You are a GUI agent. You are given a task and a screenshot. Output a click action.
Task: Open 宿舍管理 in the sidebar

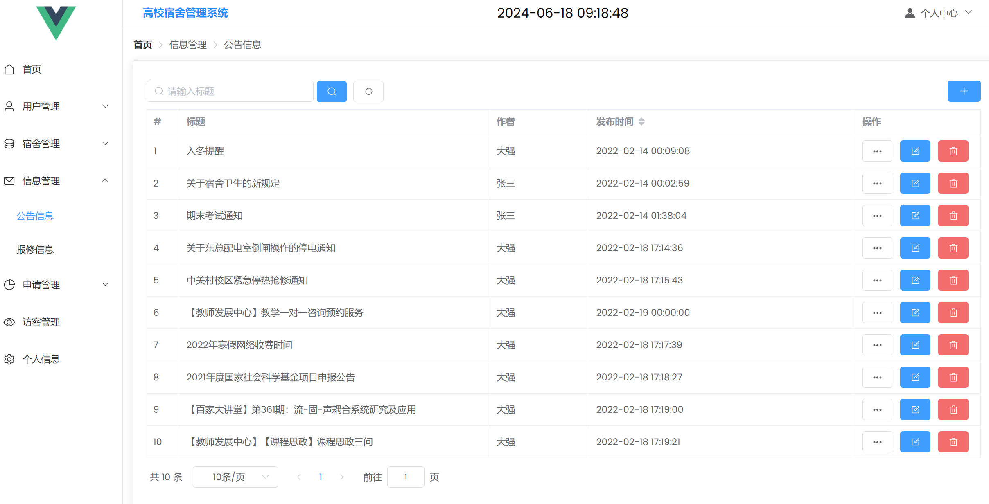[x=41, y=144]
